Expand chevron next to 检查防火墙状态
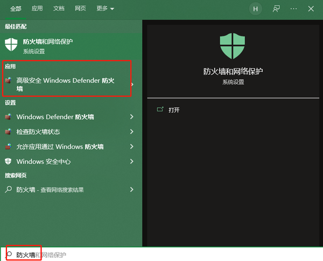Screen dimensions: 323x261 (132, 131)
